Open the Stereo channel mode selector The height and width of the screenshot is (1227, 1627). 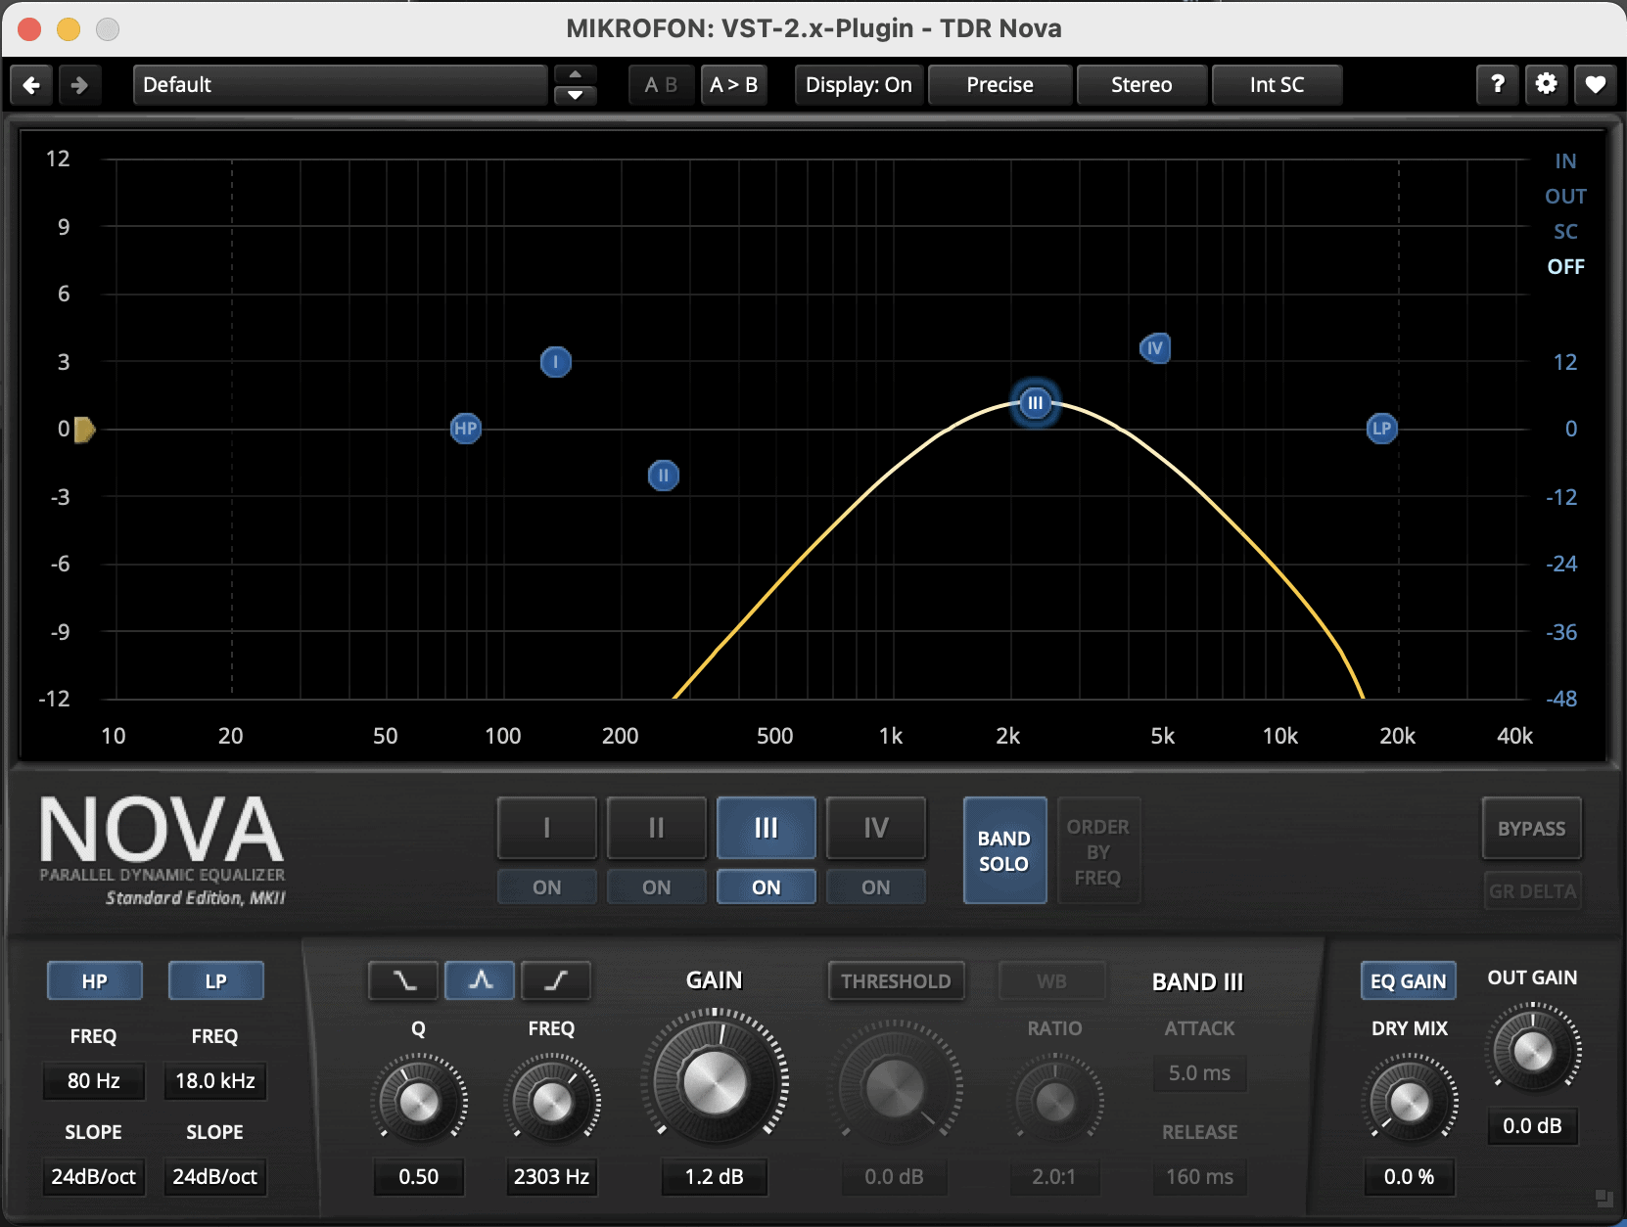click(x=1141, y=85)
